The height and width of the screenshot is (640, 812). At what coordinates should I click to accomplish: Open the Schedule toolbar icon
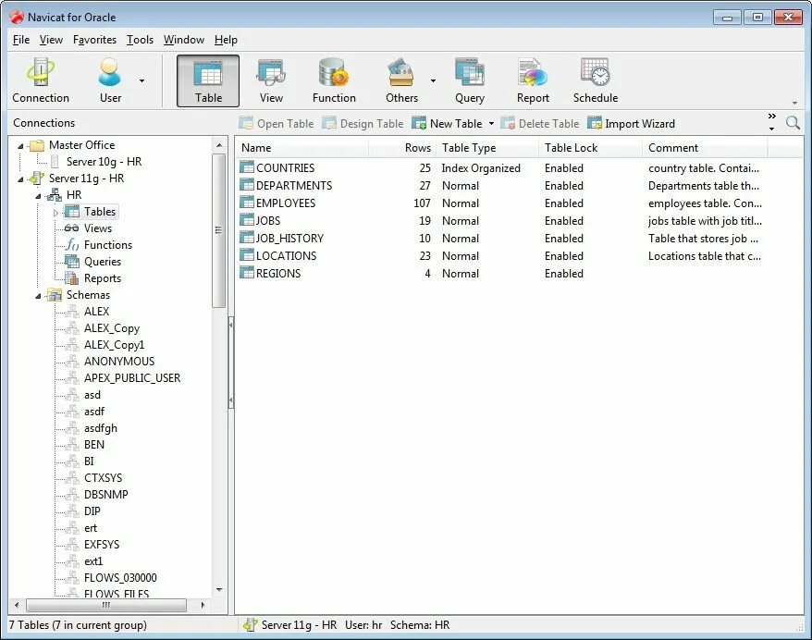point(596,80)
